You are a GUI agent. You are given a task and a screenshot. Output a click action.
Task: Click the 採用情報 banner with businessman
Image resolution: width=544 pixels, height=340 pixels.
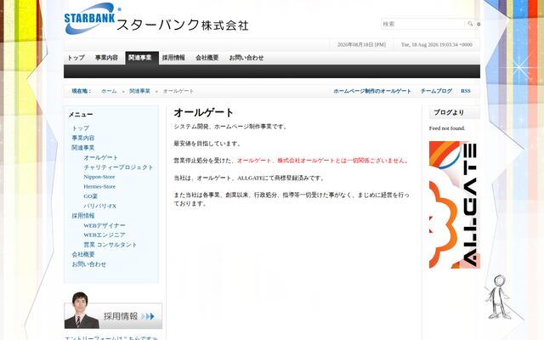(x=113, y=311)
